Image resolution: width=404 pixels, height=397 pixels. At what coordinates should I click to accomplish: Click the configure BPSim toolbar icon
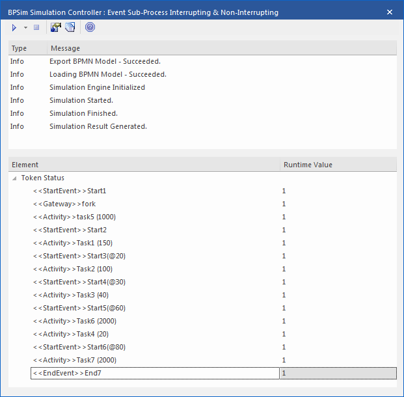(x=56, y=27)
